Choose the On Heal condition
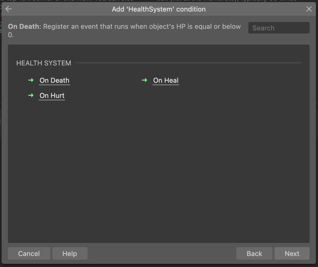318x267 pixels. coord(166,80)
